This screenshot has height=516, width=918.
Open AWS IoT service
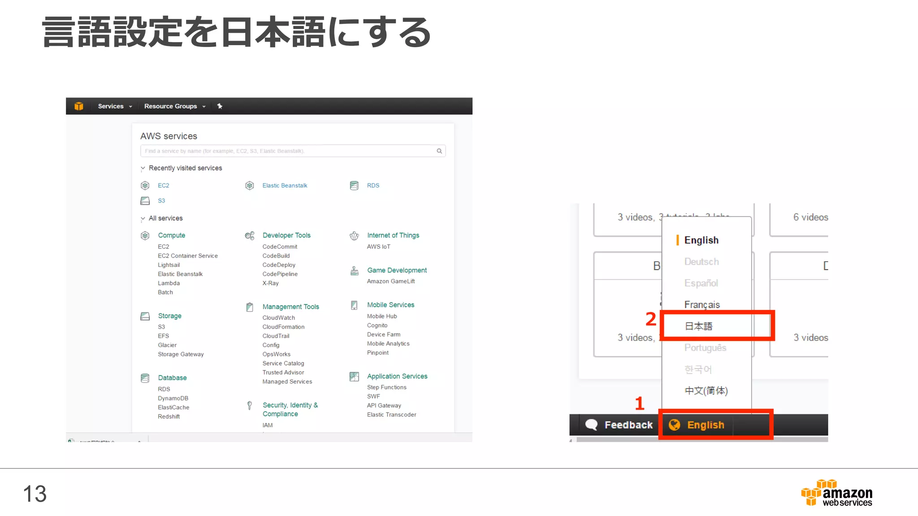click(x=379, y=247)
